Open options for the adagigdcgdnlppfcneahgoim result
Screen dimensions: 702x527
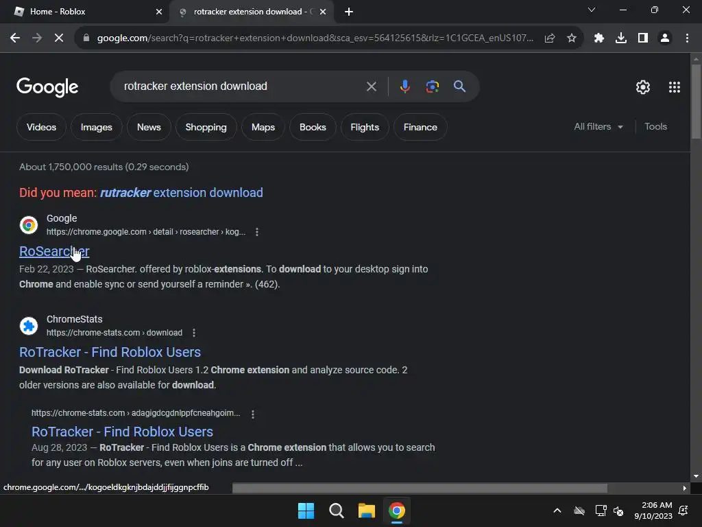pyautogui.click(x=253, y=414)
